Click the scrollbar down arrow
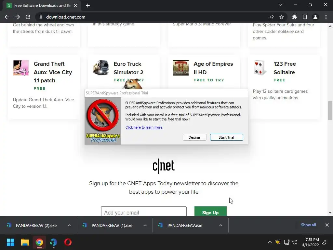This screenshot has height=250, width=333. (330, 213)
